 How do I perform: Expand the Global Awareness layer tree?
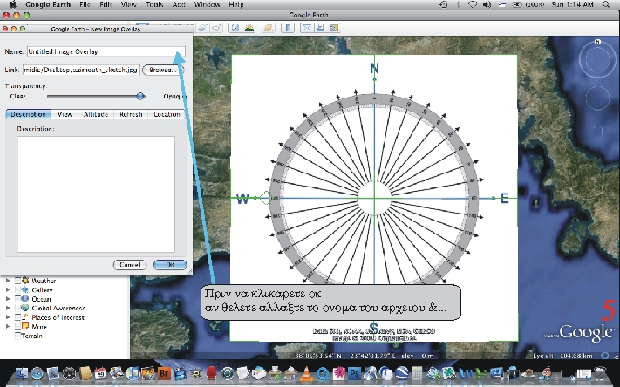pos(8,308)
